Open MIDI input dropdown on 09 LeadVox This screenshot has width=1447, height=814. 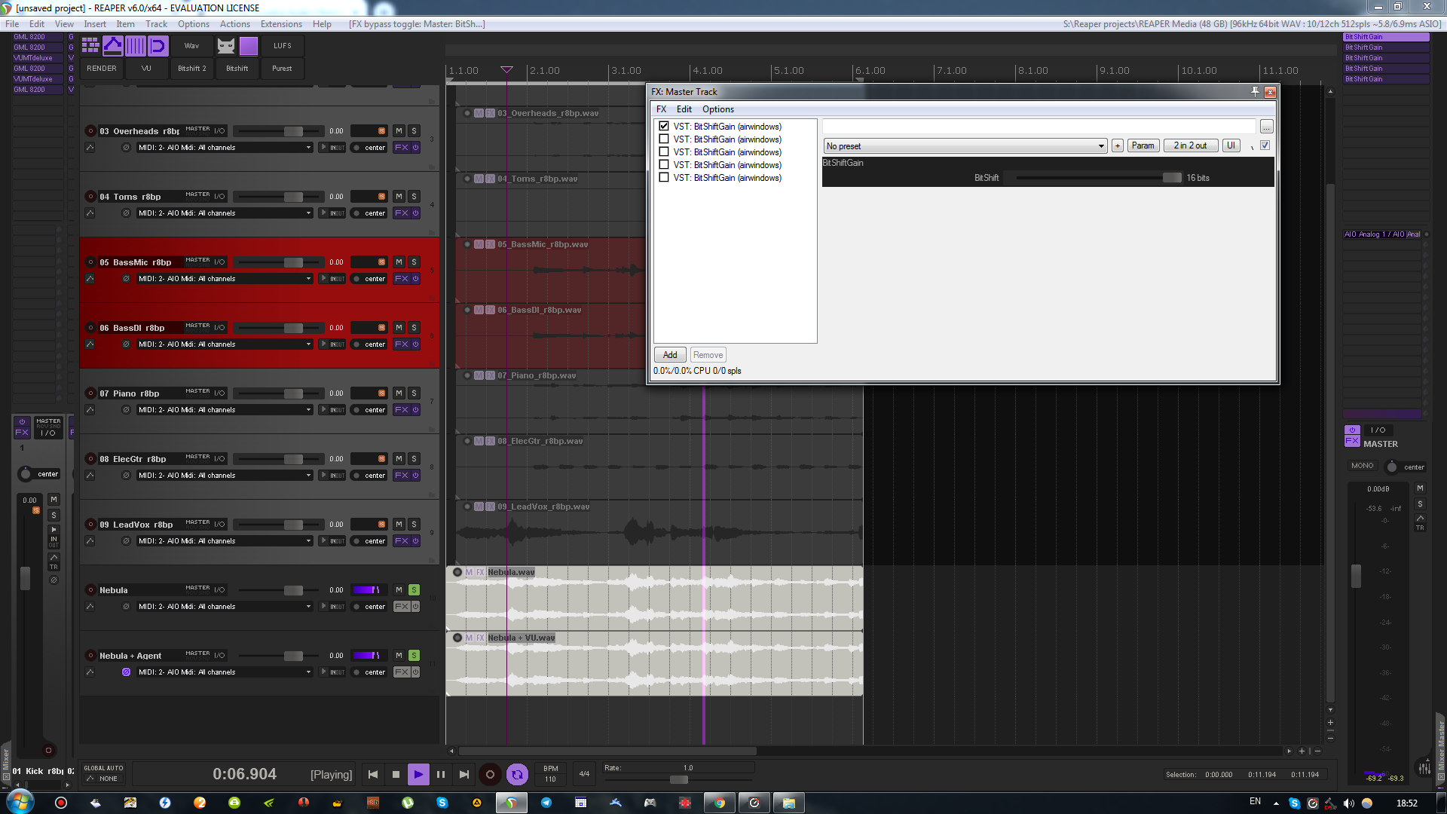point(225,541)
